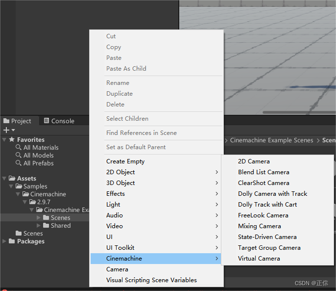Choose Paste As Child
336x291 pixels.
[x=156, y=69]
